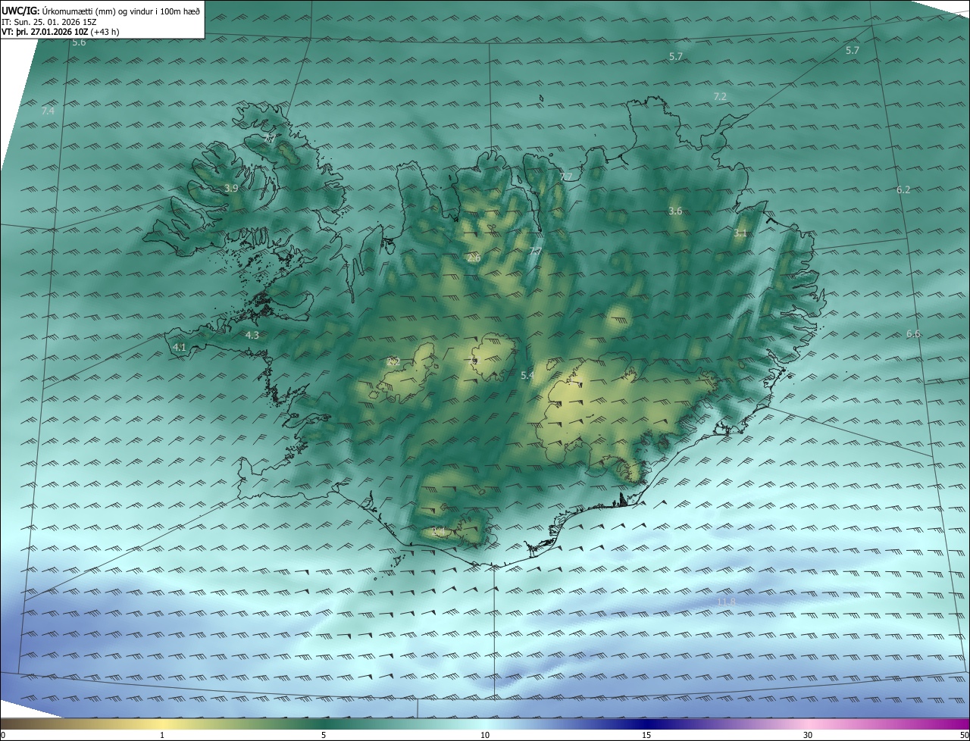Click the colour scale tick label 5
Viewport: 970px width, 741px height.
324,735
